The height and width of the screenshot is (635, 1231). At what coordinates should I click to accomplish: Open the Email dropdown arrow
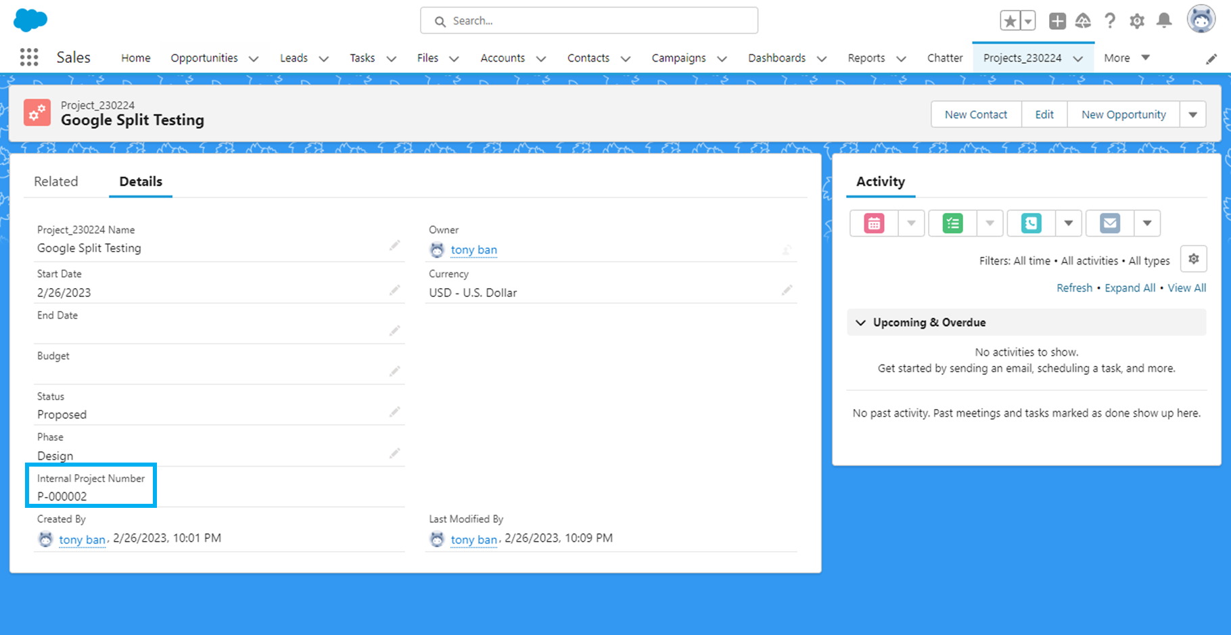(x=1147, y=223)
